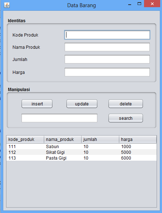This screenshot has height=213, width=162.
Task: Maximize the Data Barang window
Action: (x=139, y=4)
